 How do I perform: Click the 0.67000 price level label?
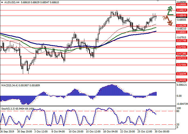coord(182,65)
